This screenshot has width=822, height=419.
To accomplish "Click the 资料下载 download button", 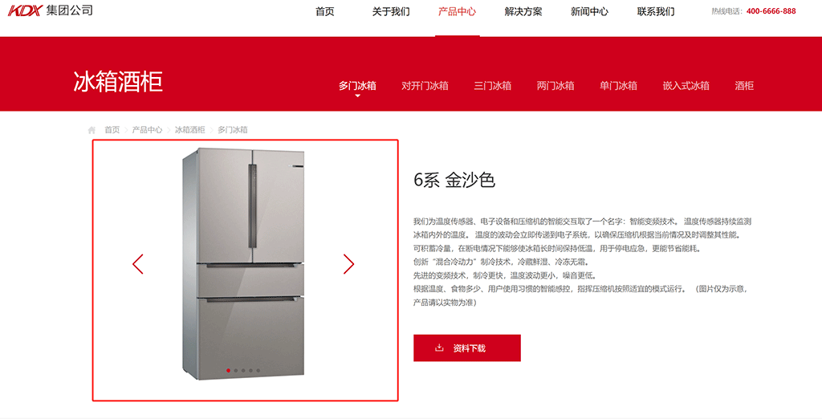I will click(467, 348).
